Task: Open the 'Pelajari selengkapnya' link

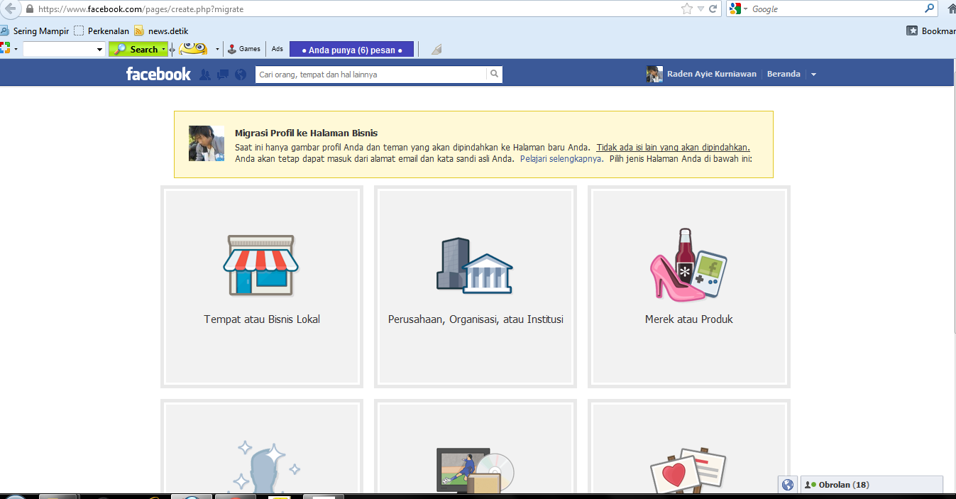Action: click(561, 159)
